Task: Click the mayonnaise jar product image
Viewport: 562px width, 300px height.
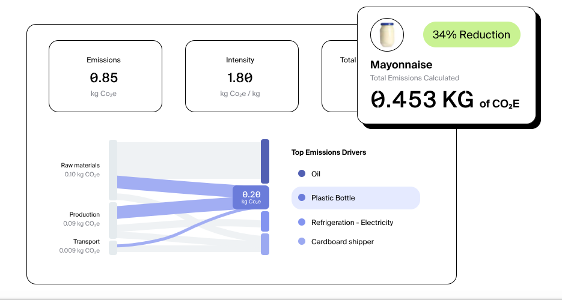Action: [x=387, y=34]
